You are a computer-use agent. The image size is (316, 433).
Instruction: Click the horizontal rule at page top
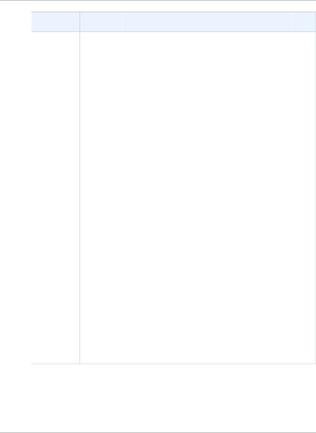[x=158, y=0]
